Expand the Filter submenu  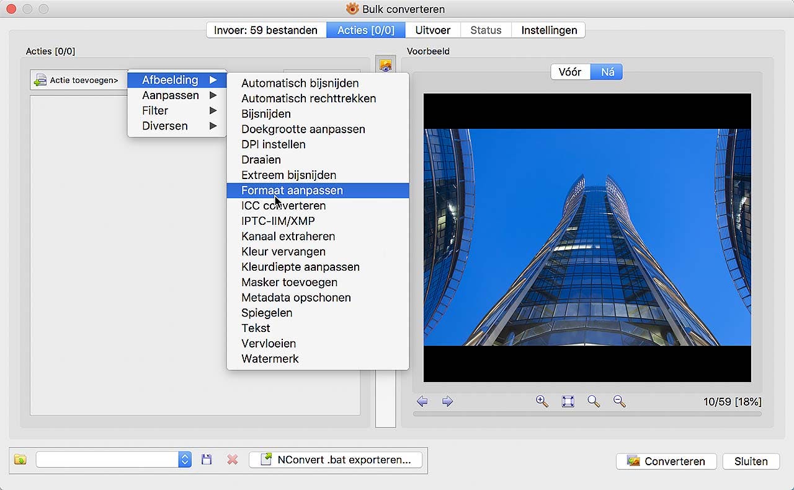coord(177,110)
